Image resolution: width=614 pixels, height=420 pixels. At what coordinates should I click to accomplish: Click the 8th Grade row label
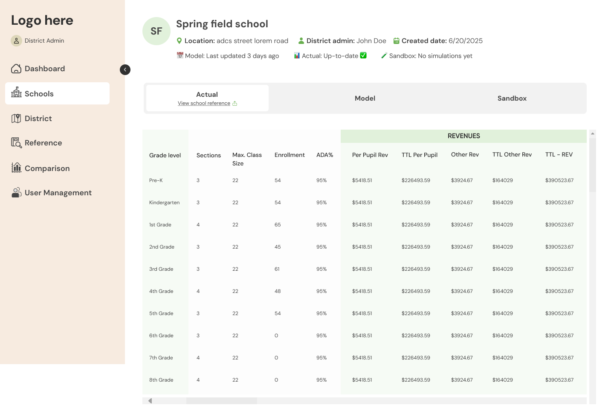[x=161, y=380]
